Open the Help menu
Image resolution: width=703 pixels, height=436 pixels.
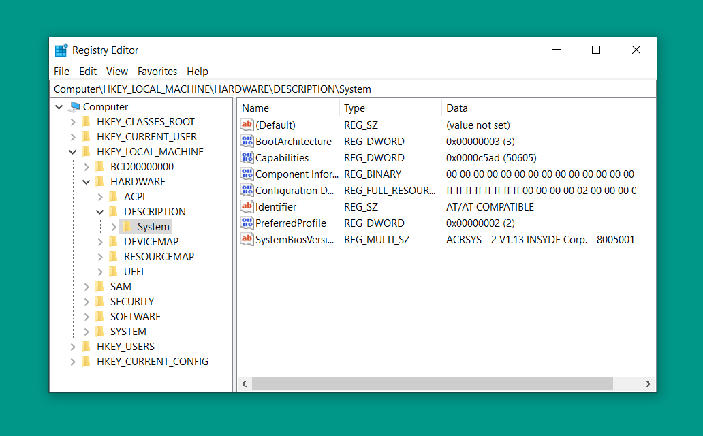(198, 72)
